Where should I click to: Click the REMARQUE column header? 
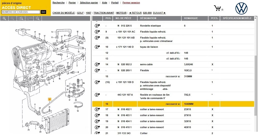(195, 18)
